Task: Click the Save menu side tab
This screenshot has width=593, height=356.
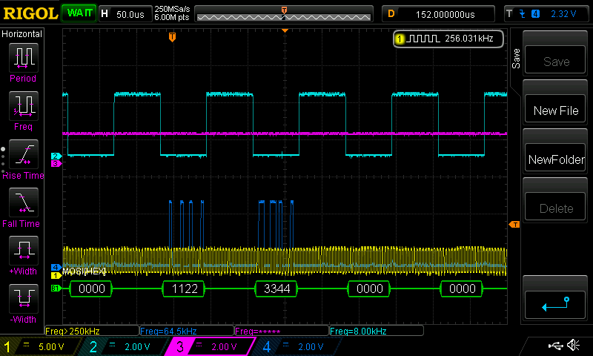Action: 516,59
